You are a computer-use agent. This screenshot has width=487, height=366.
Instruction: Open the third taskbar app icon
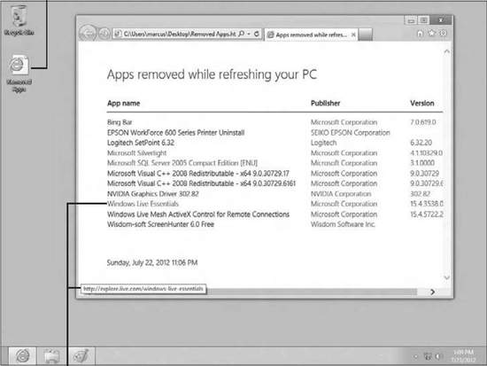tap(81, 355)
